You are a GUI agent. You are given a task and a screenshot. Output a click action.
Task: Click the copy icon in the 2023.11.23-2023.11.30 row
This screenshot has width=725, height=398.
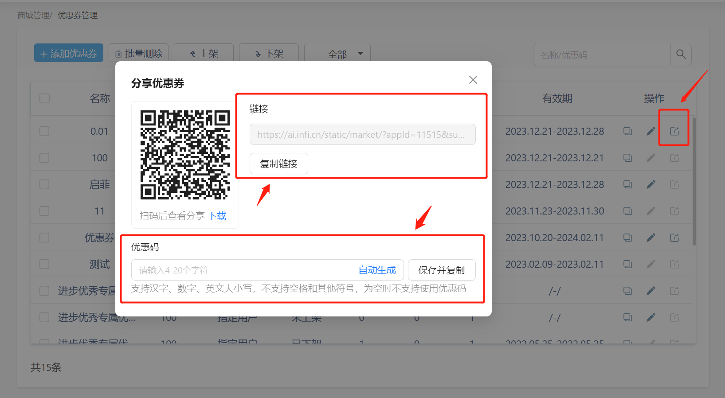(627, 211)
